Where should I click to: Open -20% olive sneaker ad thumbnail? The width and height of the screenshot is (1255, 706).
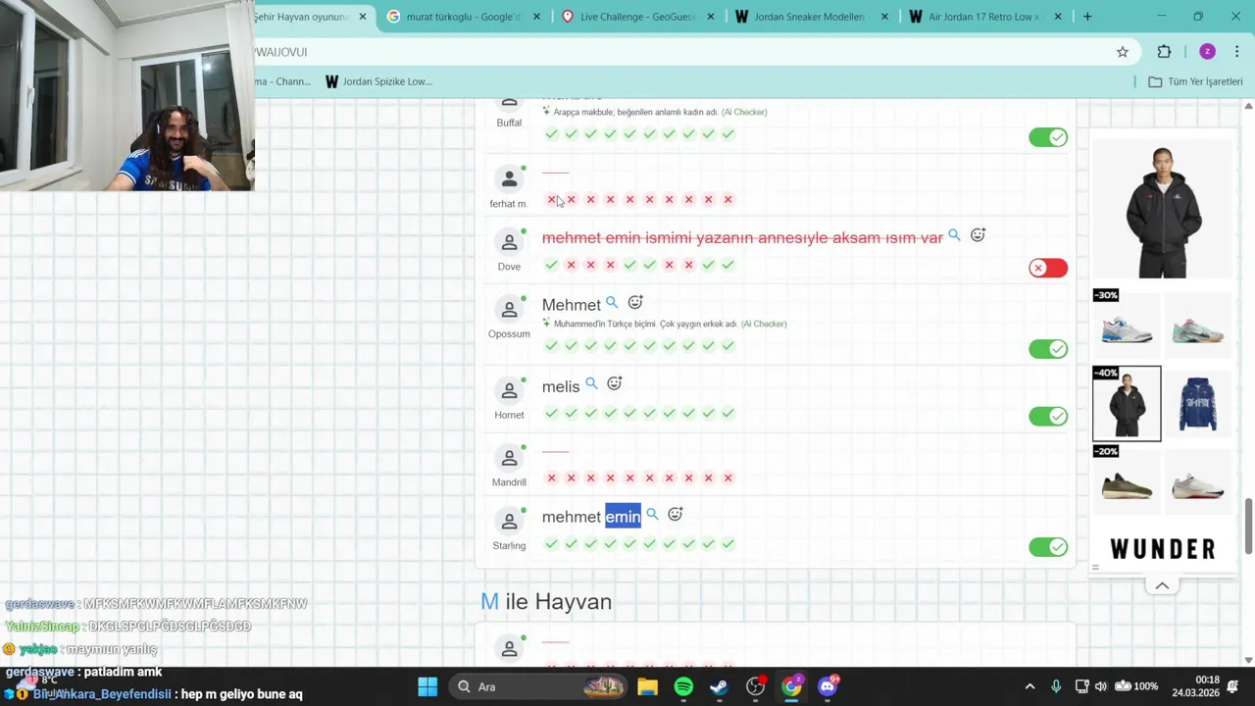point(1127,479)
